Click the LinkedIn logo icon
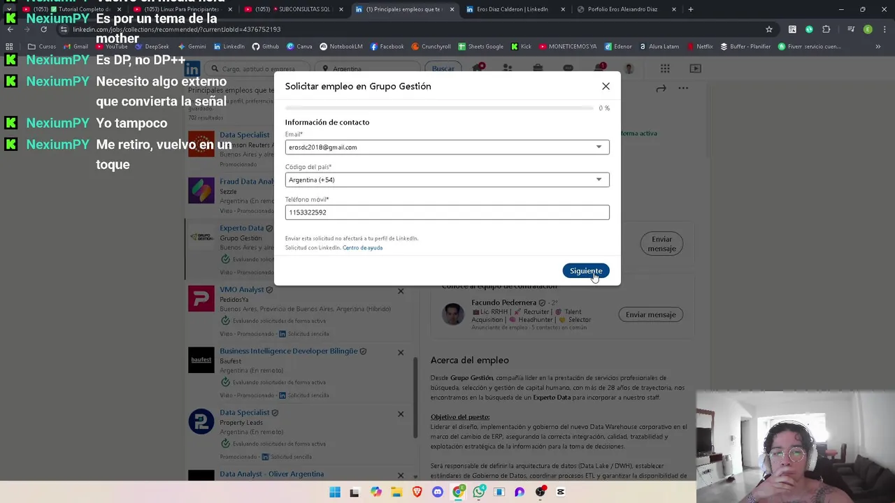 192,68
